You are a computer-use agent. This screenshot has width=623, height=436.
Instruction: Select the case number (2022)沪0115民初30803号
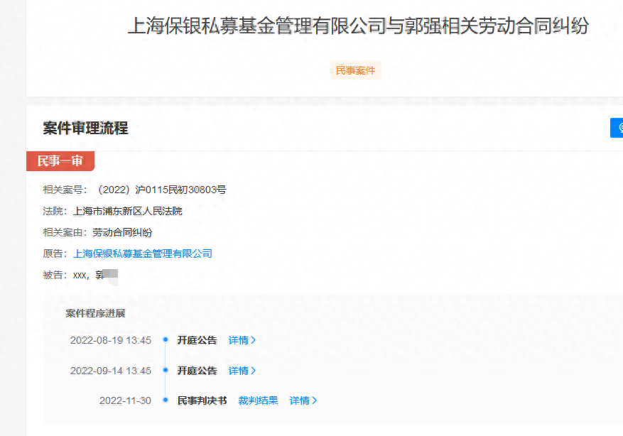pos(162,190)
